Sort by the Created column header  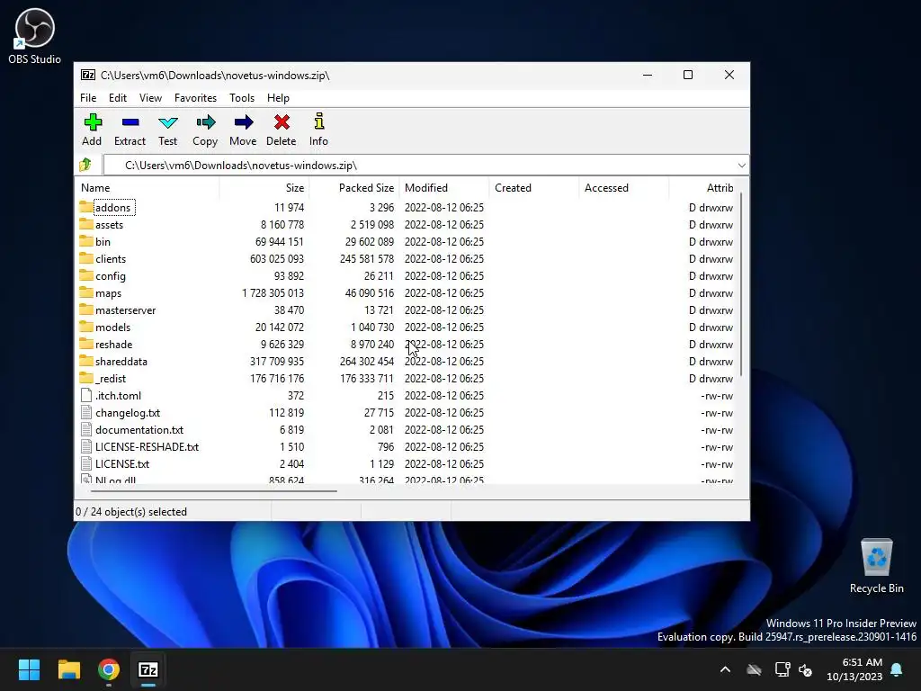coord(534,188)
